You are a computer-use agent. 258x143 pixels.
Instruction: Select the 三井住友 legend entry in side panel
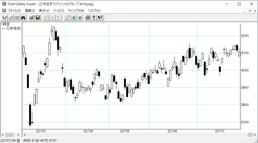pos(11,28)
